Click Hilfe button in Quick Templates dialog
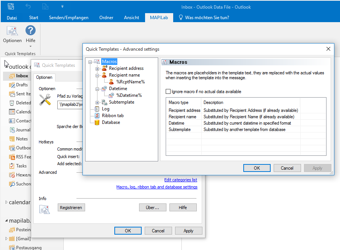Screen dimensions: 340x250 (183, 208)
